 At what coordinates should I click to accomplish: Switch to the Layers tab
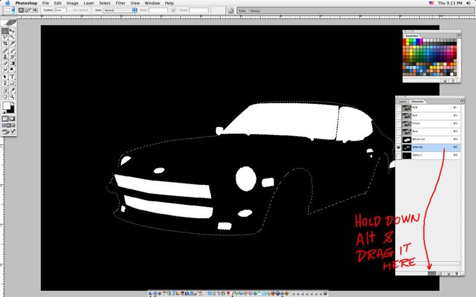pyautogui.click(x=402, y=102)
